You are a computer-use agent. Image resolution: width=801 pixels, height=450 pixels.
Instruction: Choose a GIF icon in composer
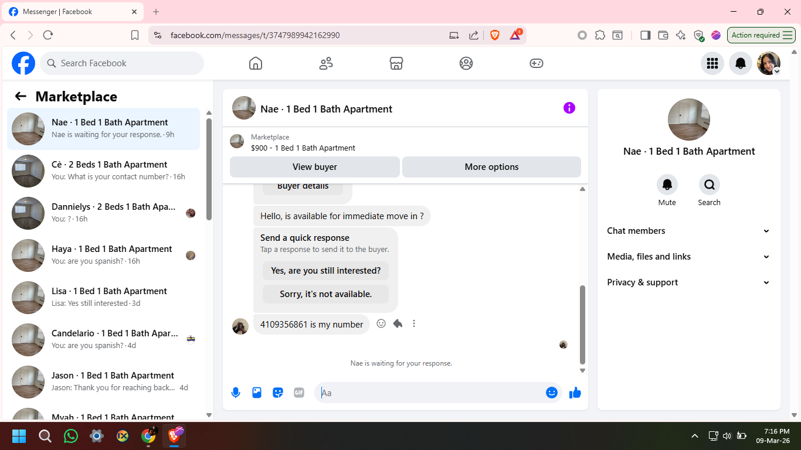[x=299, y=393]
